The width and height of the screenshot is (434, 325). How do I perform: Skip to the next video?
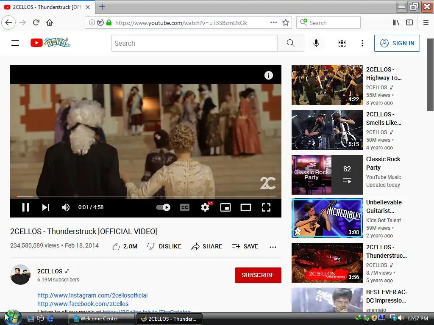[x=46, y=207]
